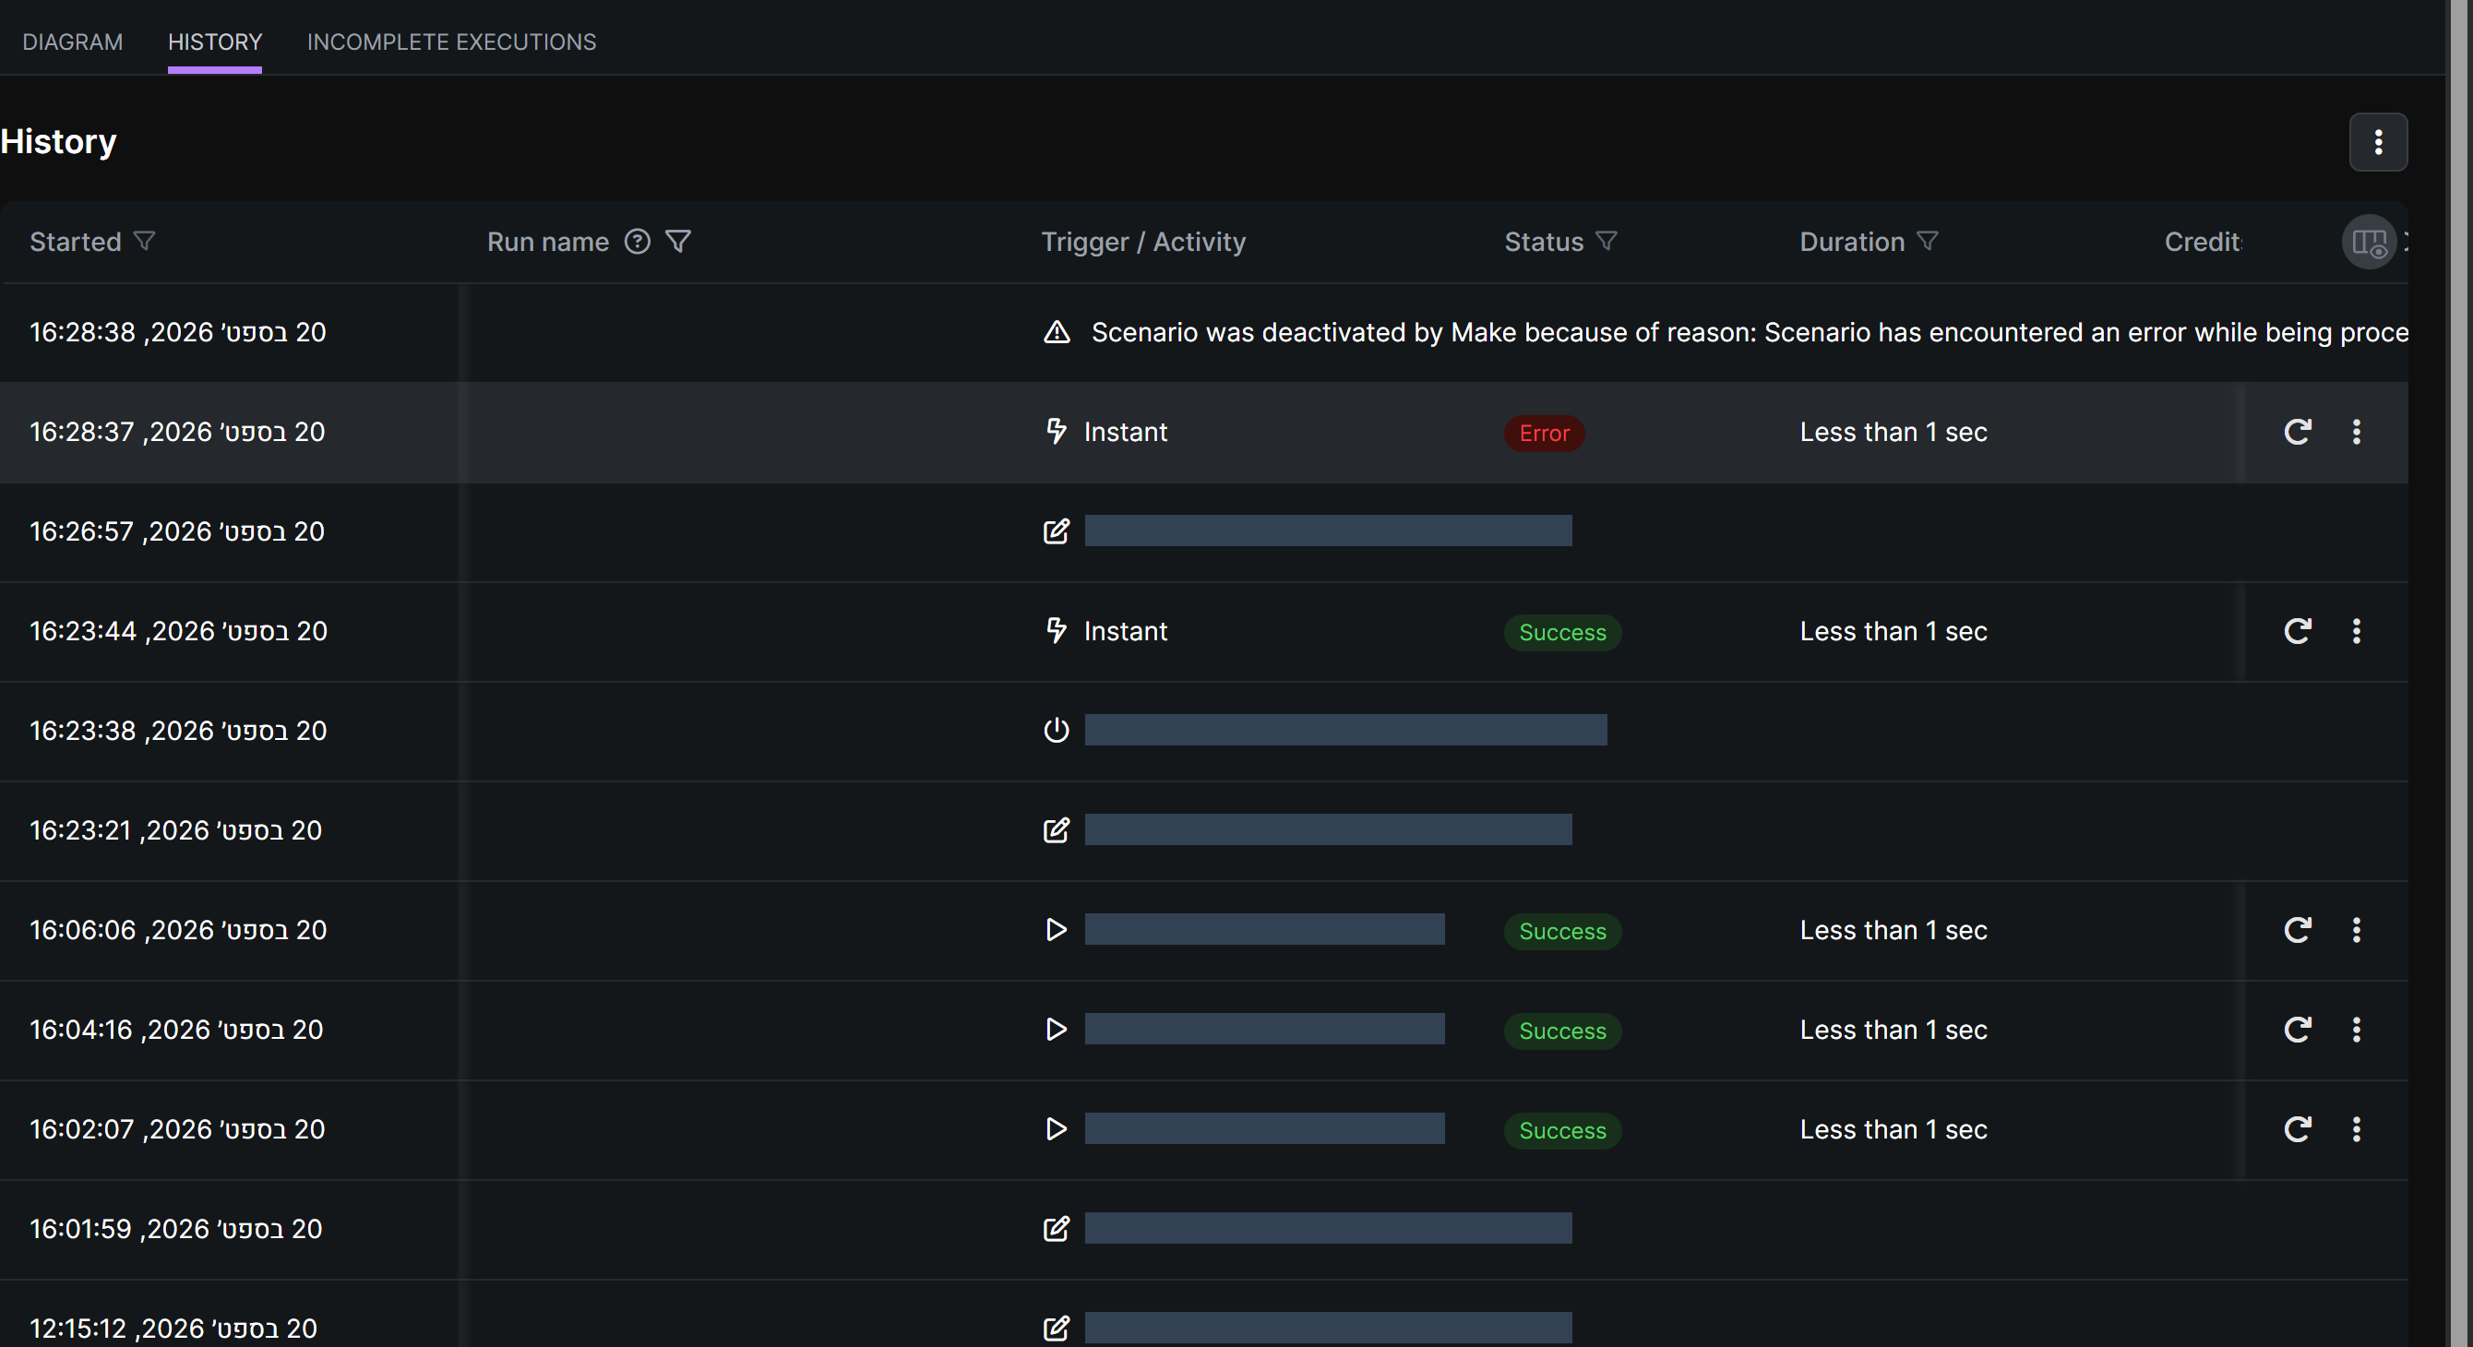
Task: Open the History options three-dot menu
Action: 2378,142
